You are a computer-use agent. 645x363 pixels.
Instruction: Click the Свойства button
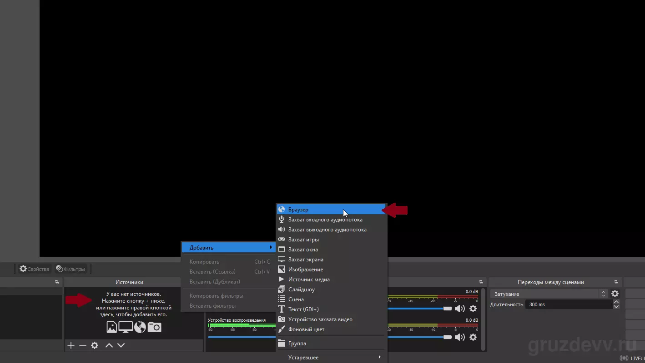(x=34, y=269)
